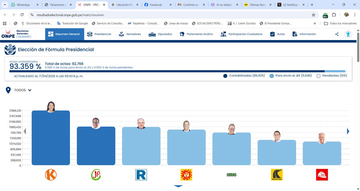
Task: Click the red helmet party logo
Action: point(322,175)
